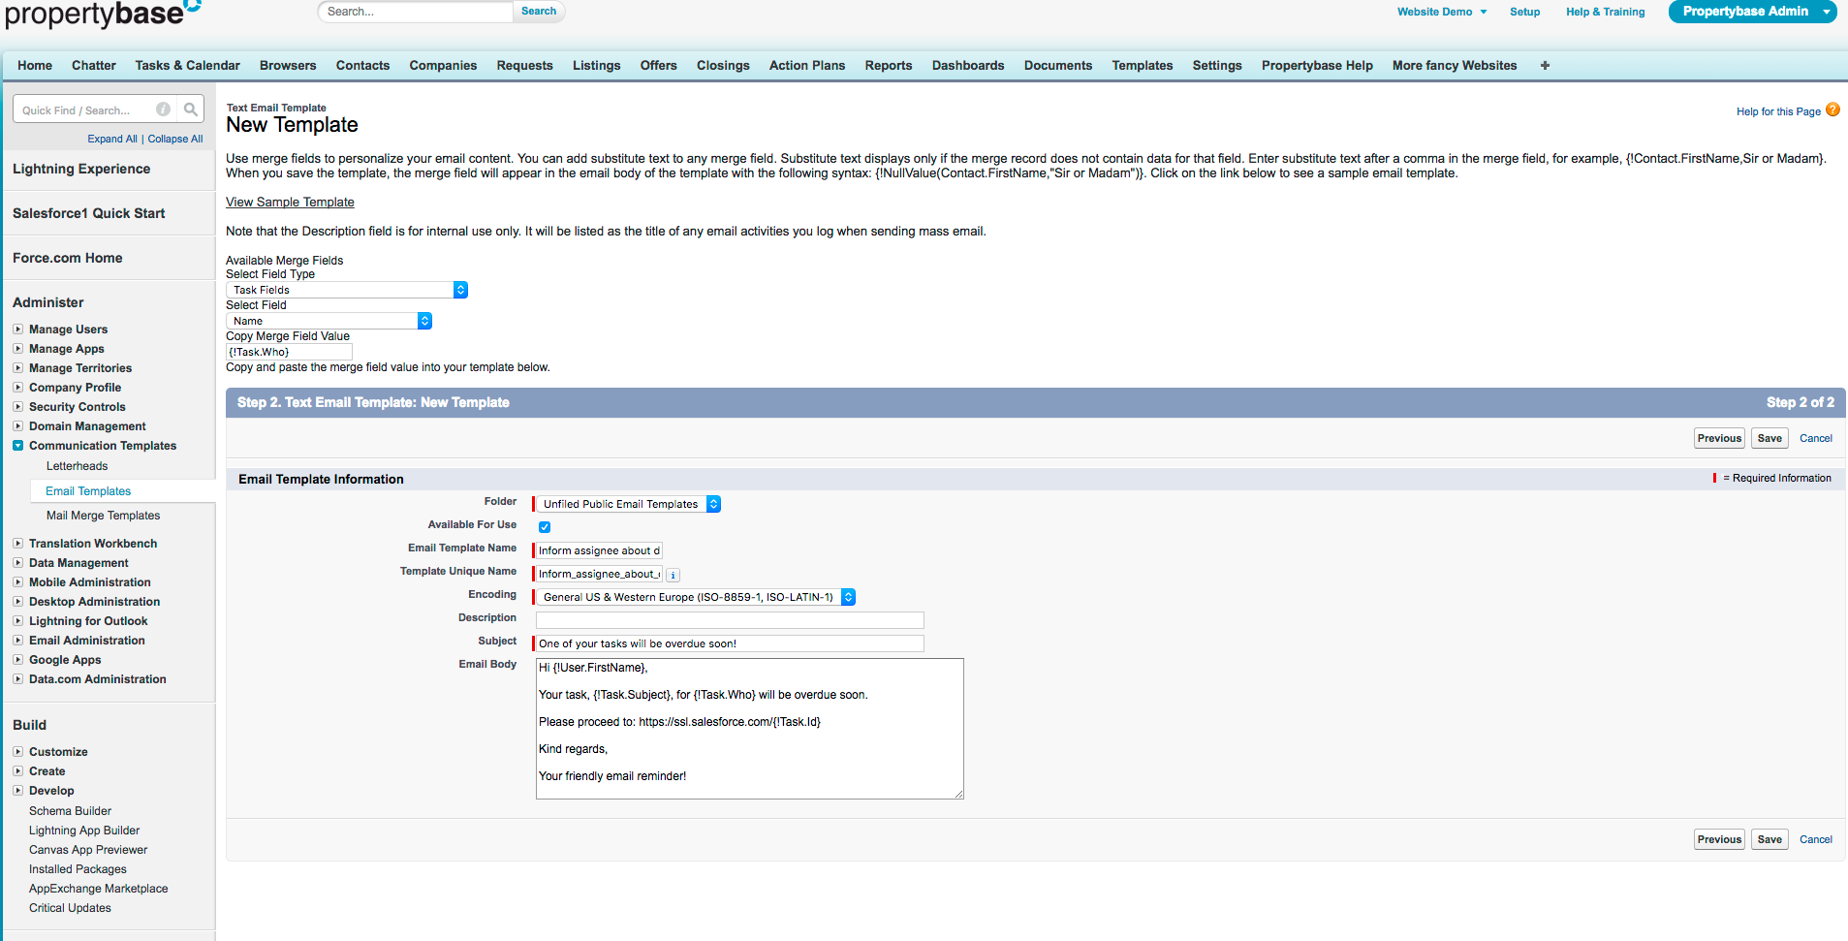Open View Sample Template link
This screenshot has height=941, width=1848.
tap(290, 203)
